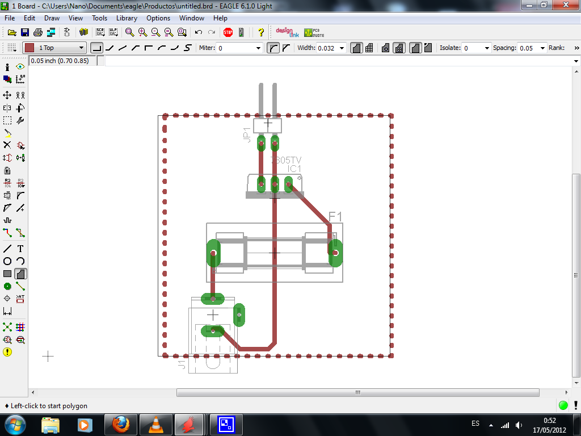Click the red STOP icon
The height and width of the screenshot is (436, 581).
[228, 32]
